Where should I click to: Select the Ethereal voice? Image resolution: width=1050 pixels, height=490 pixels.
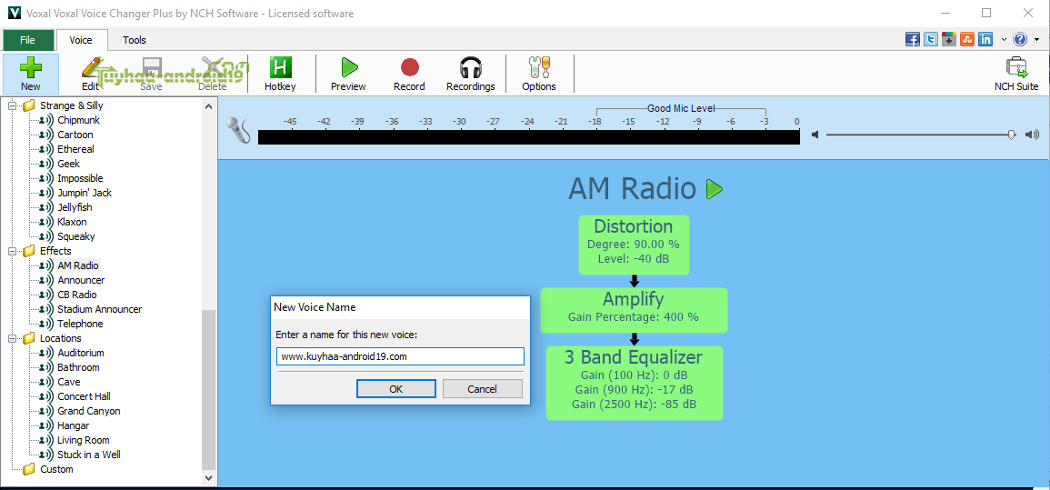pyautogui.click(x=75, y=149)
